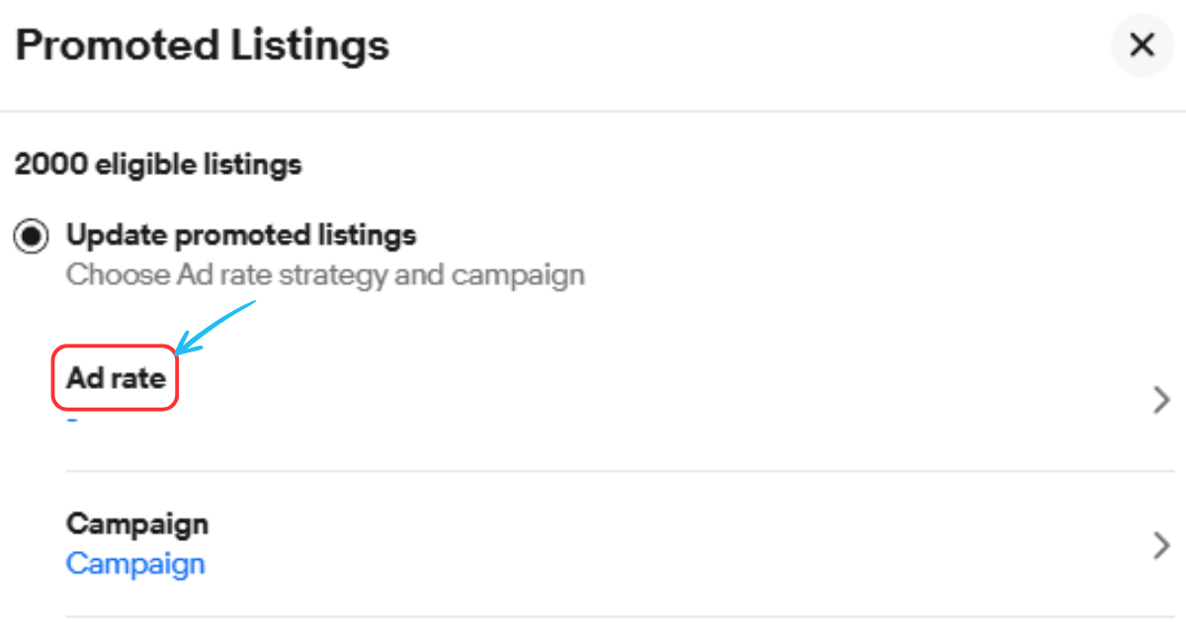This screenshot has height=622, width=1186.
Task: Click the Choose Ad rate strategy subtitle
Action: coord(325,274)
